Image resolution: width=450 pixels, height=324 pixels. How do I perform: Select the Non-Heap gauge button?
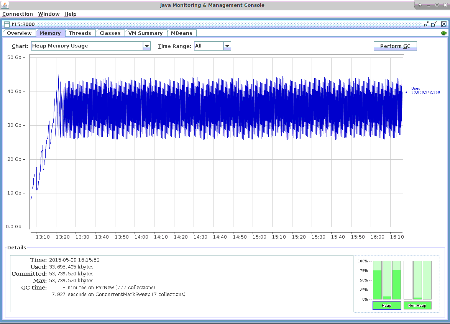pos(417,305)
